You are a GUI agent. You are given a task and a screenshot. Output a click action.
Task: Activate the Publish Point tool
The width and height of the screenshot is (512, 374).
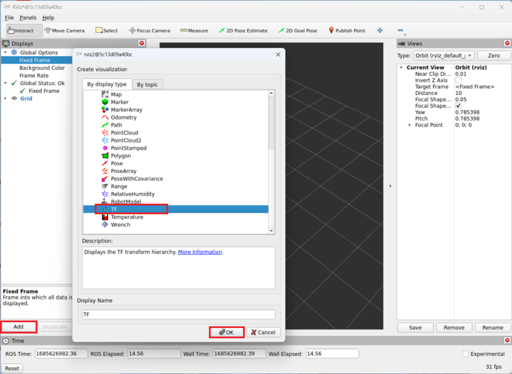coord(347,30)
